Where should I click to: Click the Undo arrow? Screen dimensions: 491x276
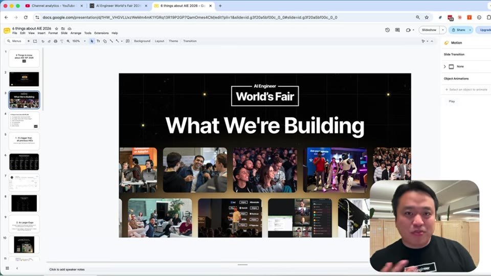point(42,41)
